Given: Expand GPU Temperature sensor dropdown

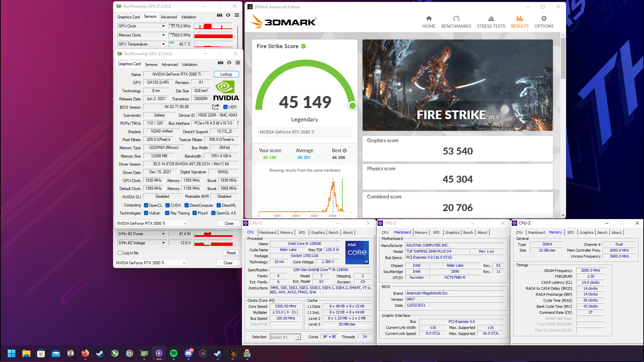Looking at the screenshot, I should 163,44.
